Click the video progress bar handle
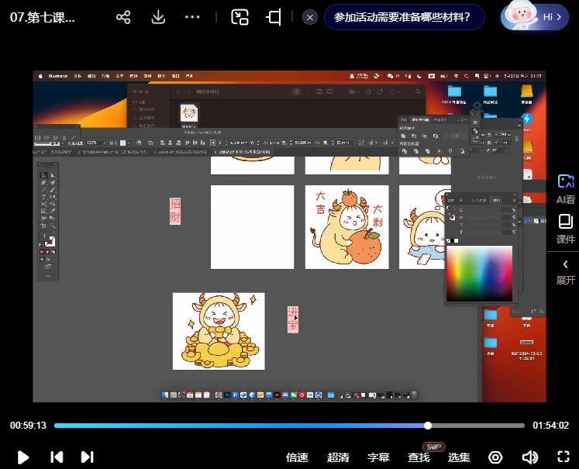579x469 pixels. point(428,426)
